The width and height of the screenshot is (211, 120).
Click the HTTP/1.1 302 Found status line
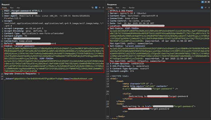tap(121, 11)
